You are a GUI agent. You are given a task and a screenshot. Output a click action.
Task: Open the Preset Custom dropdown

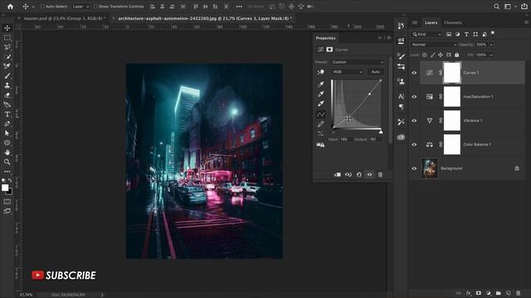358,62
